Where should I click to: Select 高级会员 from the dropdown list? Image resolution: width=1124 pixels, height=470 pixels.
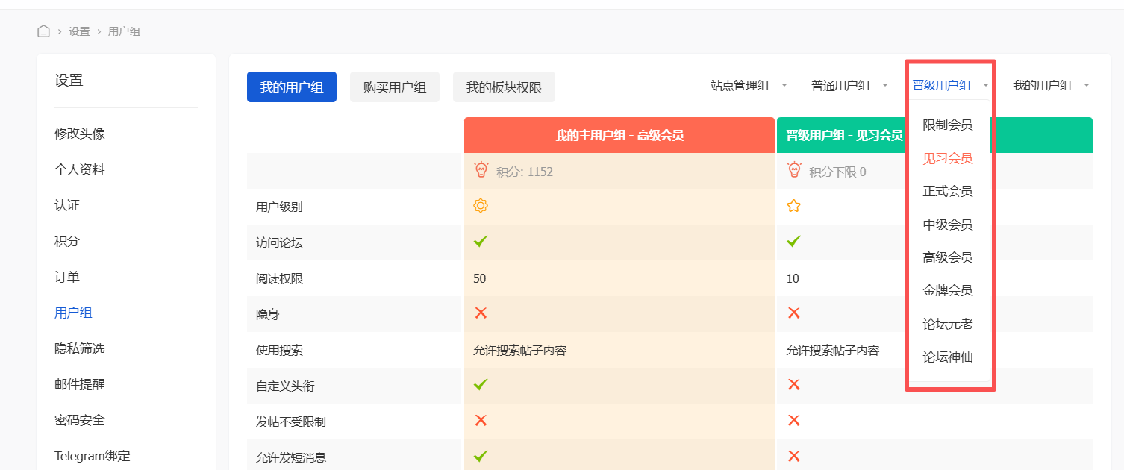pyautogui.click(x=948, y=257)
